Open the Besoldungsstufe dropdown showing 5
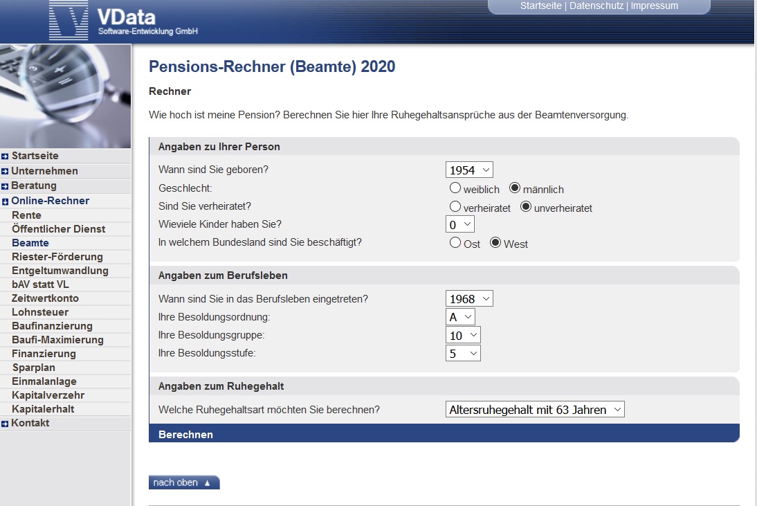Image resolution: width=757 pixels, height=506 pixels. (463, 354)
